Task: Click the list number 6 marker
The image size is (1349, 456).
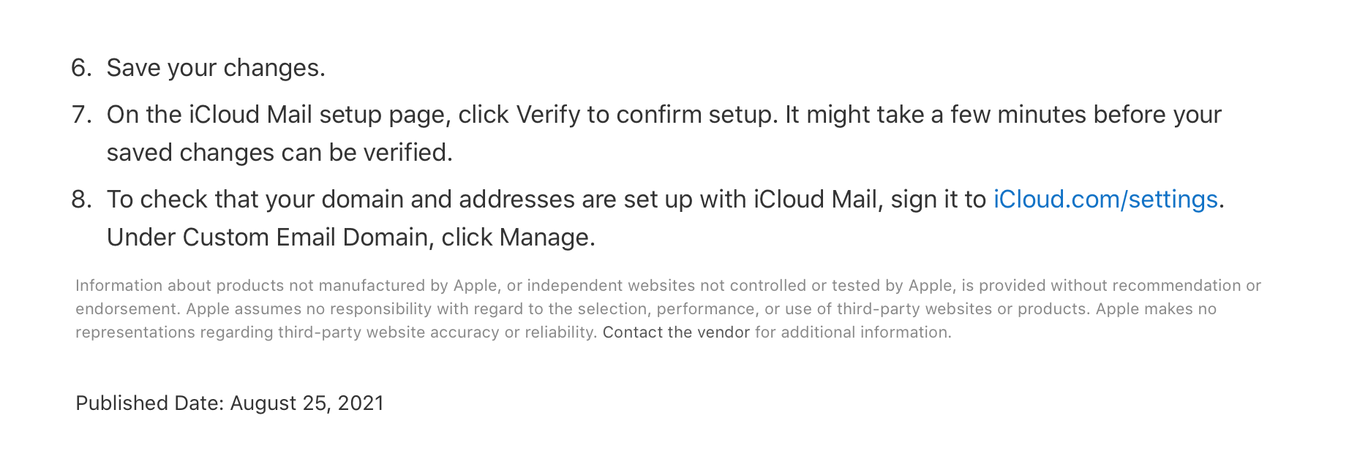Action: click(81, 68)
